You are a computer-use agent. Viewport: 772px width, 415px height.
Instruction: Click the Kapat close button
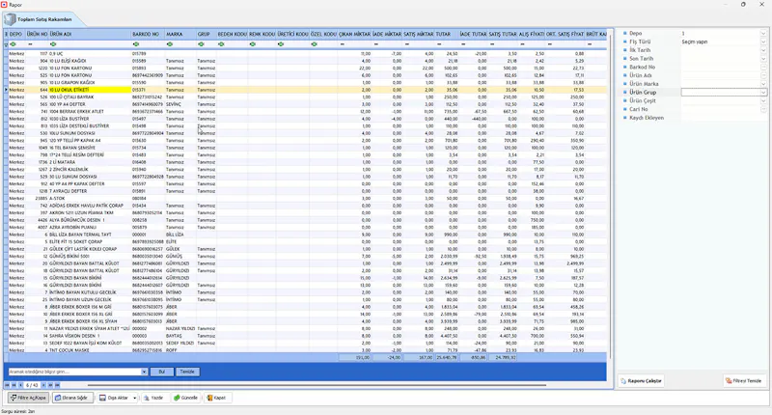(x=216, y=398)
